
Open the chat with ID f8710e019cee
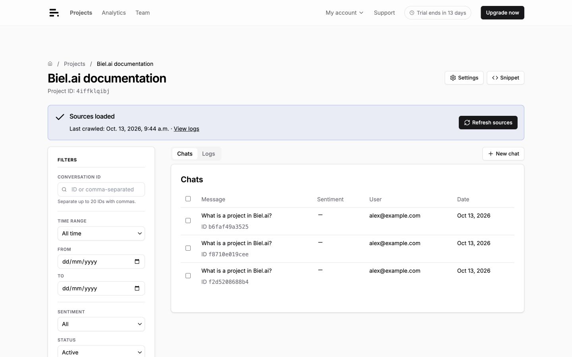coord(236,243)
